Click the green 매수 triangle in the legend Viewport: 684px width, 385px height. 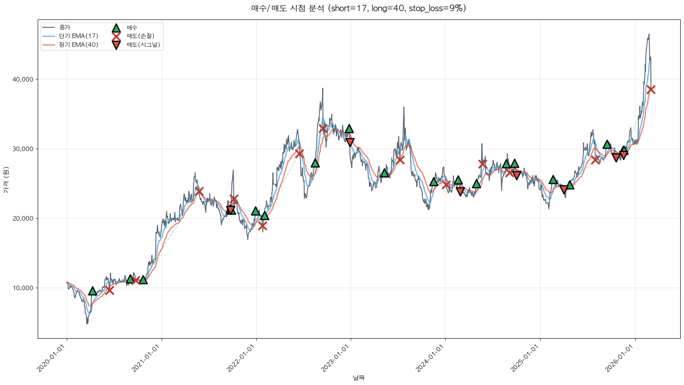[x=116, y=28]
